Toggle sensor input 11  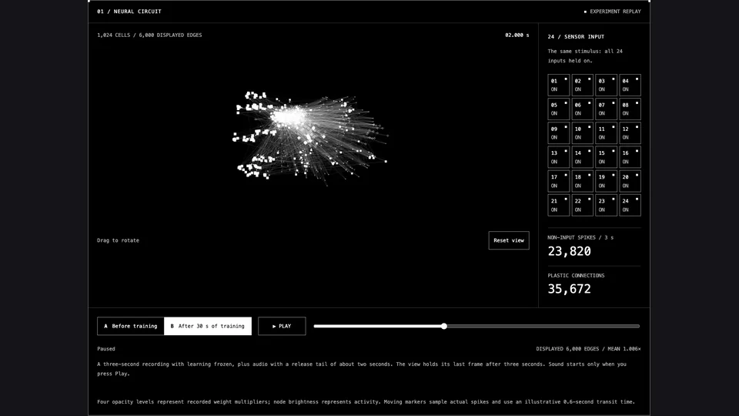[606, 133]
